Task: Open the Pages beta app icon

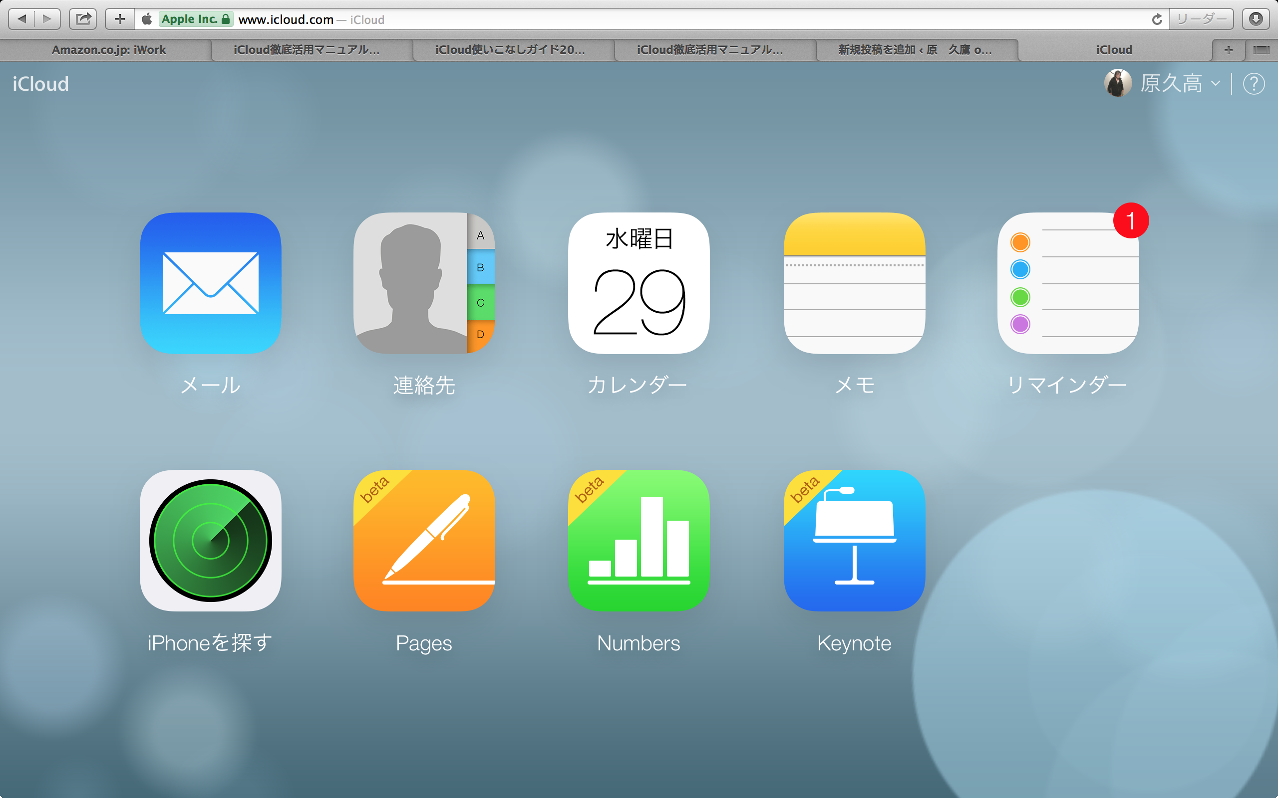Action: pos(424,541)
